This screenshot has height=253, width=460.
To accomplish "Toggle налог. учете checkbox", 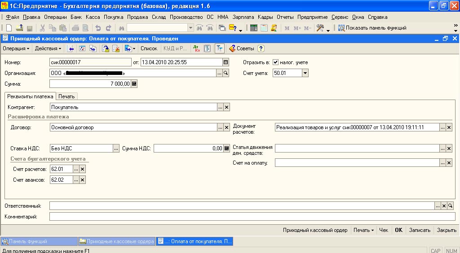I will tap(275, 62).
